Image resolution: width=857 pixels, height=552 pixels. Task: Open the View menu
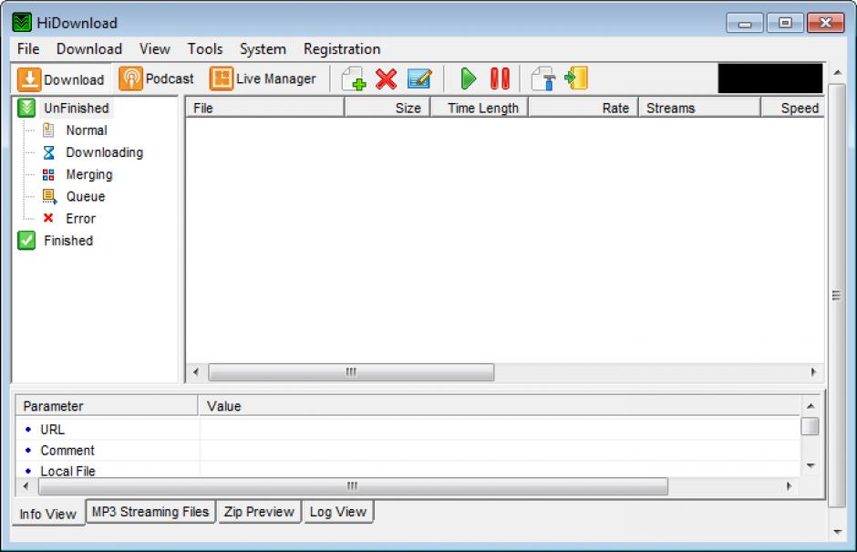click(x=155, y=49)
